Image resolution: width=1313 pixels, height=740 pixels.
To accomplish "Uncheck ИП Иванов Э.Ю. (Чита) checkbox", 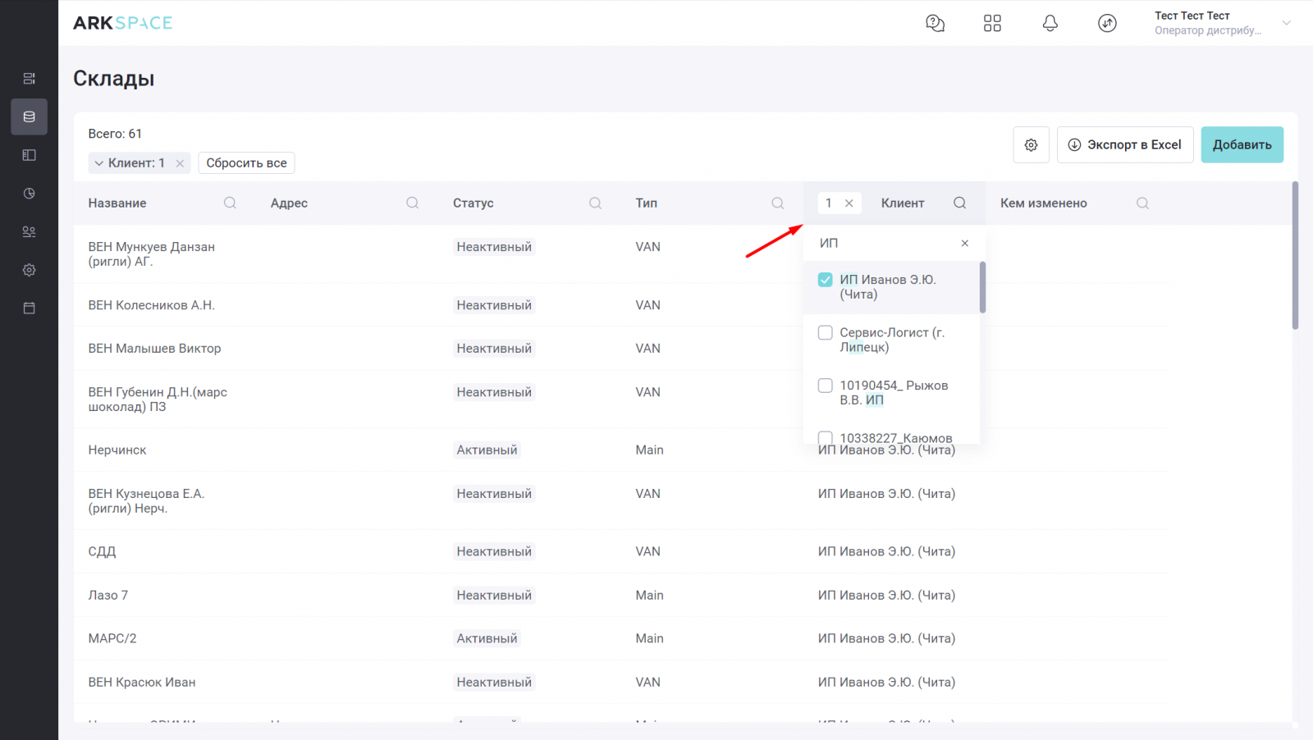I will coord(826,280).
